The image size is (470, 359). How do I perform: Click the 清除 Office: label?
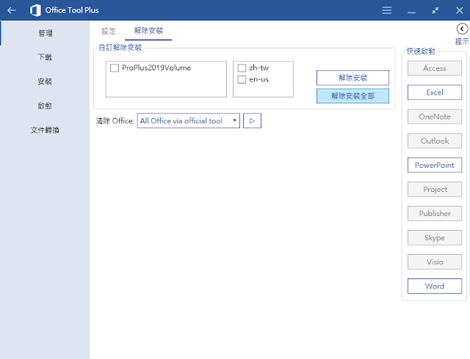pyautogui.click(x=115, y=121)
